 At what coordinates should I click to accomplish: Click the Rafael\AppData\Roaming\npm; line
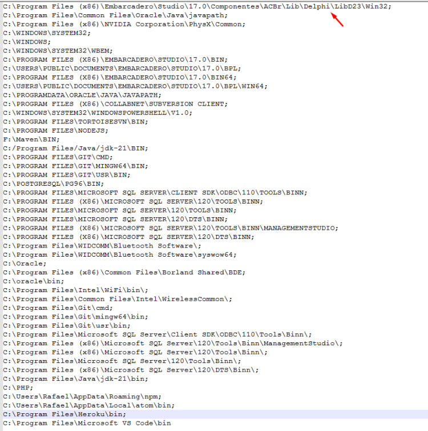(x=82, y=396)
